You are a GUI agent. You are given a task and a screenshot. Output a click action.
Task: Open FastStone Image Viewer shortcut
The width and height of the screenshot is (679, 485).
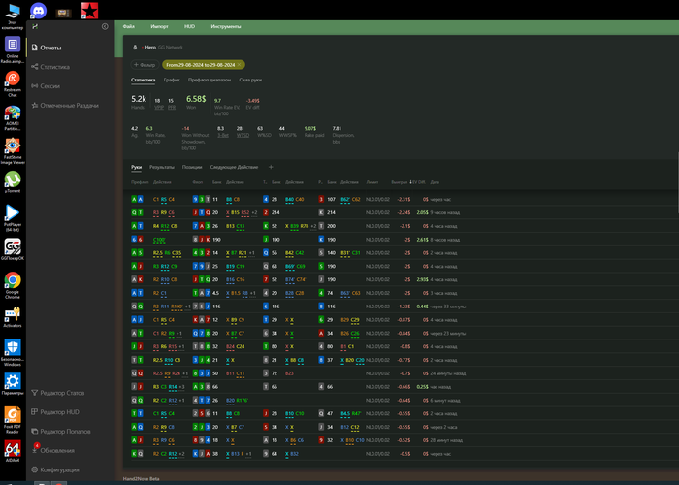click(13, 151)
